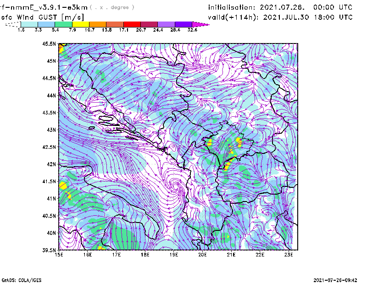
Task: Click the 22E longitude label
Action: [260, 255]
